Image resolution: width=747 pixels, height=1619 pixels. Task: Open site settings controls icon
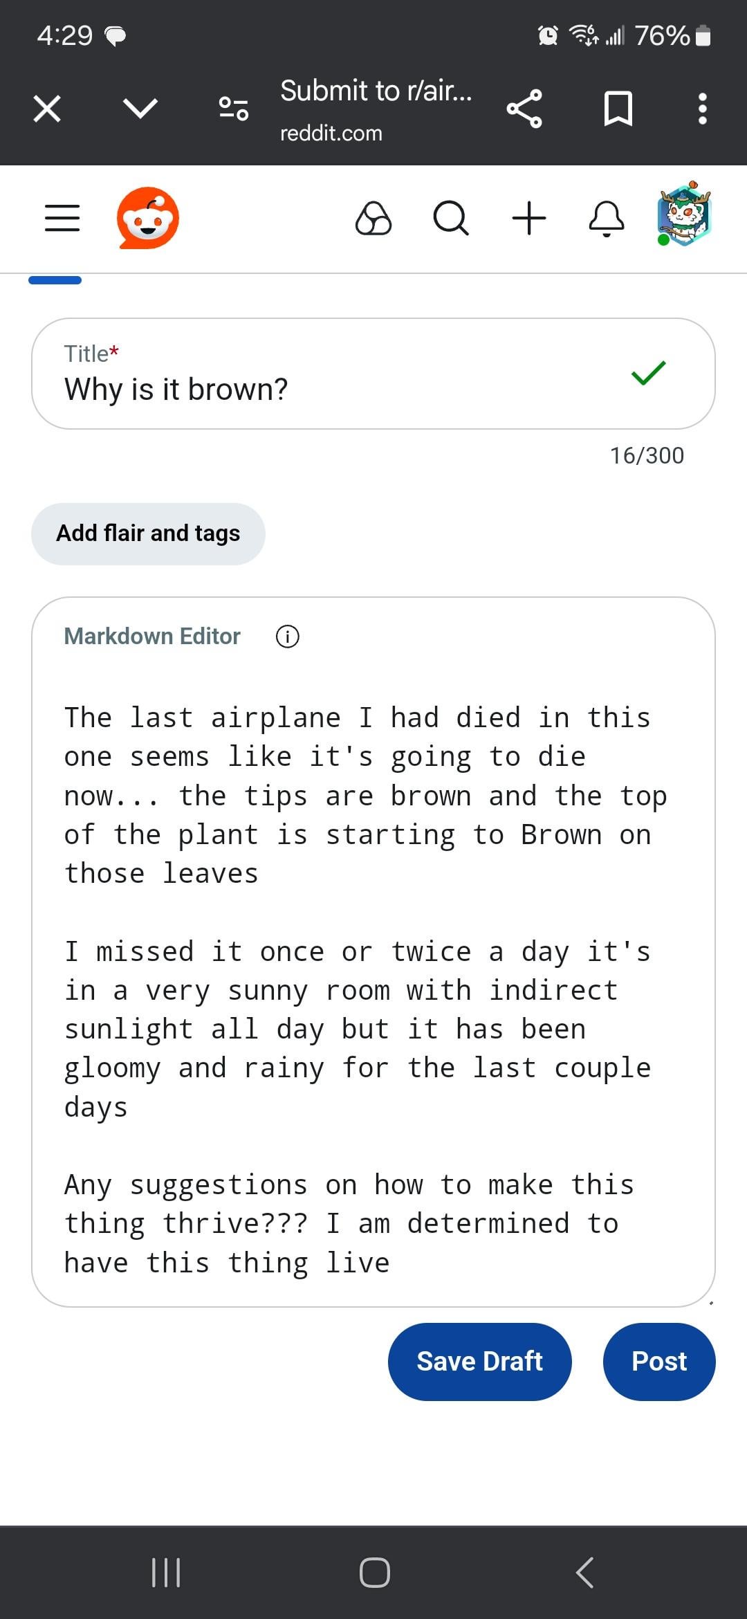click(234, 109)
